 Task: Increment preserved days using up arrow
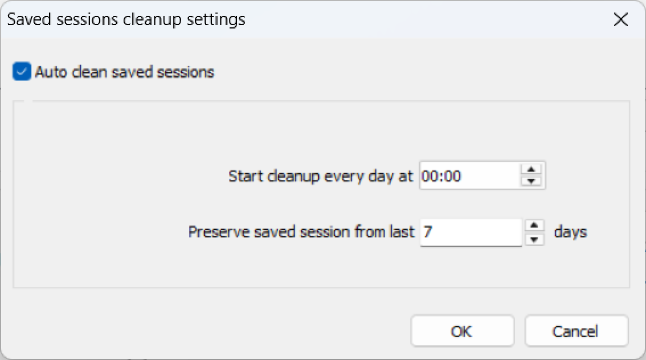[533, 226]
